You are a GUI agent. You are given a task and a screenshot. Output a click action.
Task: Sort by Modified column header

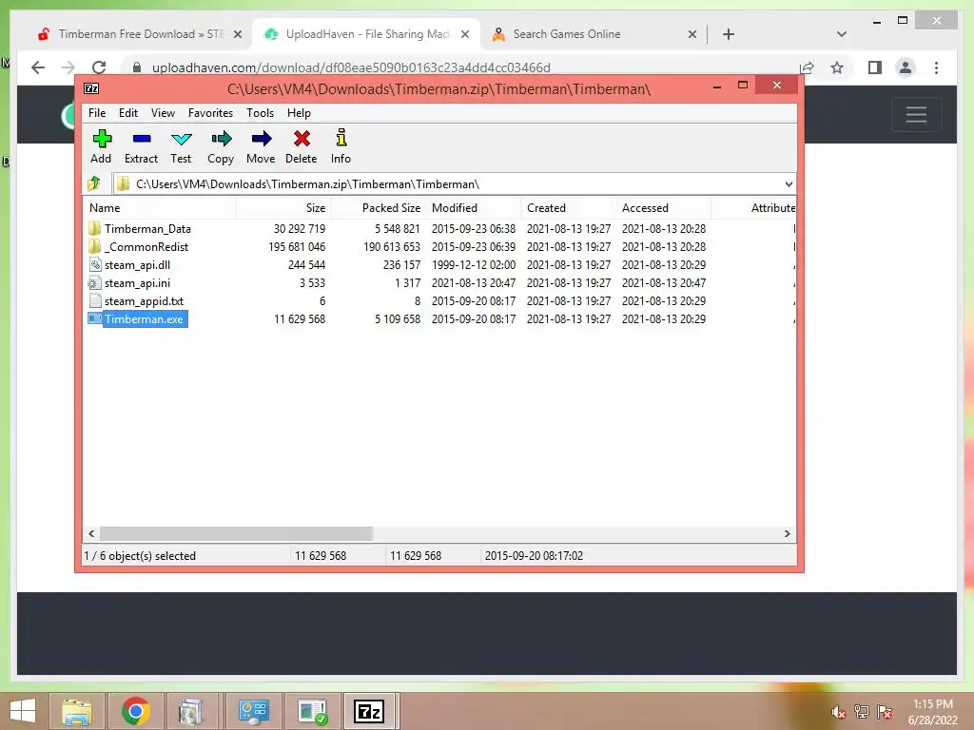[473, 208]
